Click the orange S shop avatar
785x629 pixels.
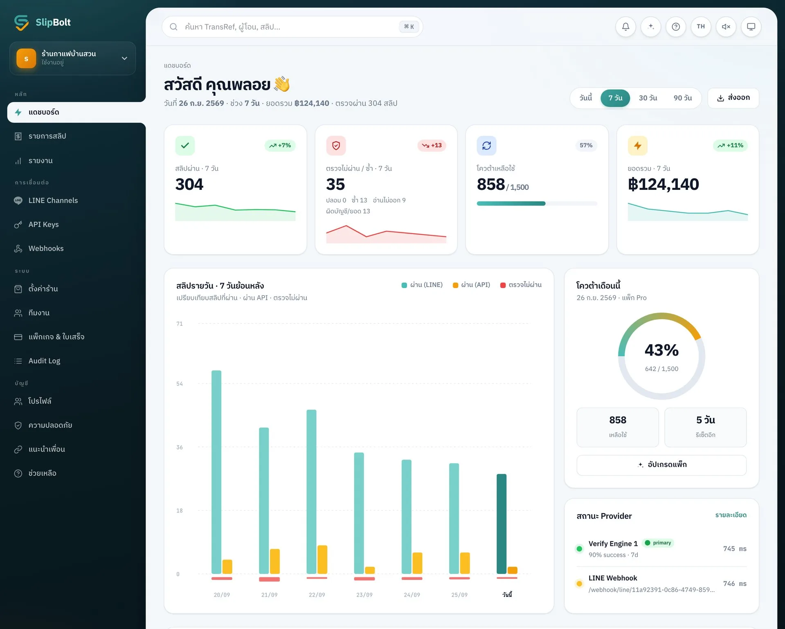click(x=26, y=59)
